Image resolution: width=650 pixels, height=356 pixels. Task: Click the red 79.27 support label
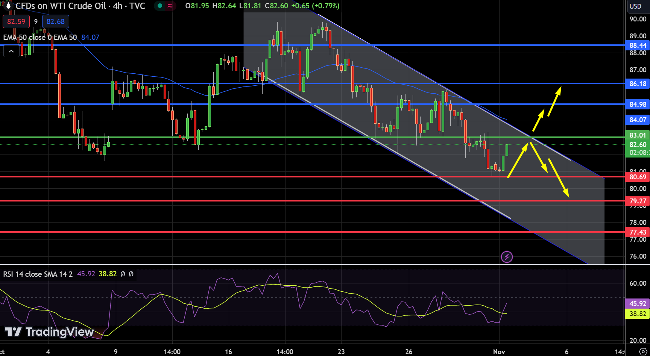638,201
